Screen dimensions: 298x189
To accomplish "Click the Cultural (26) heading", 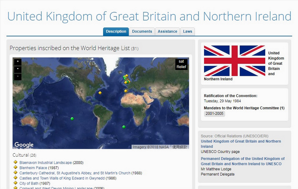I will pos(24,155).
